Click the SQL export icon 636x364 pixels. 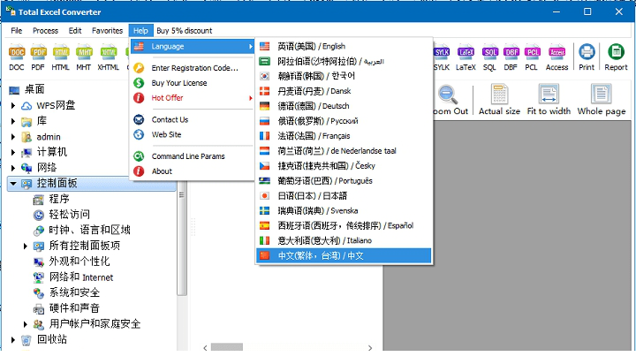point(489,57)
